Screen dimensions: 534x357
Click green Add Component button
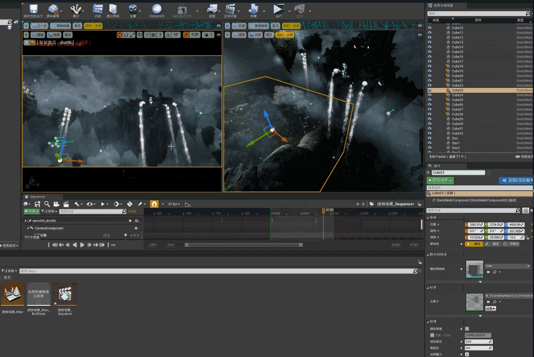[x=440, y=181]
